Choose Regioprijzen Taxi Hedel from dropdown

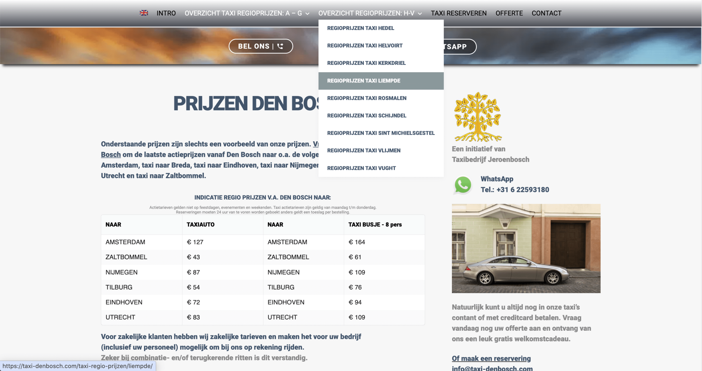coord(381,28)
